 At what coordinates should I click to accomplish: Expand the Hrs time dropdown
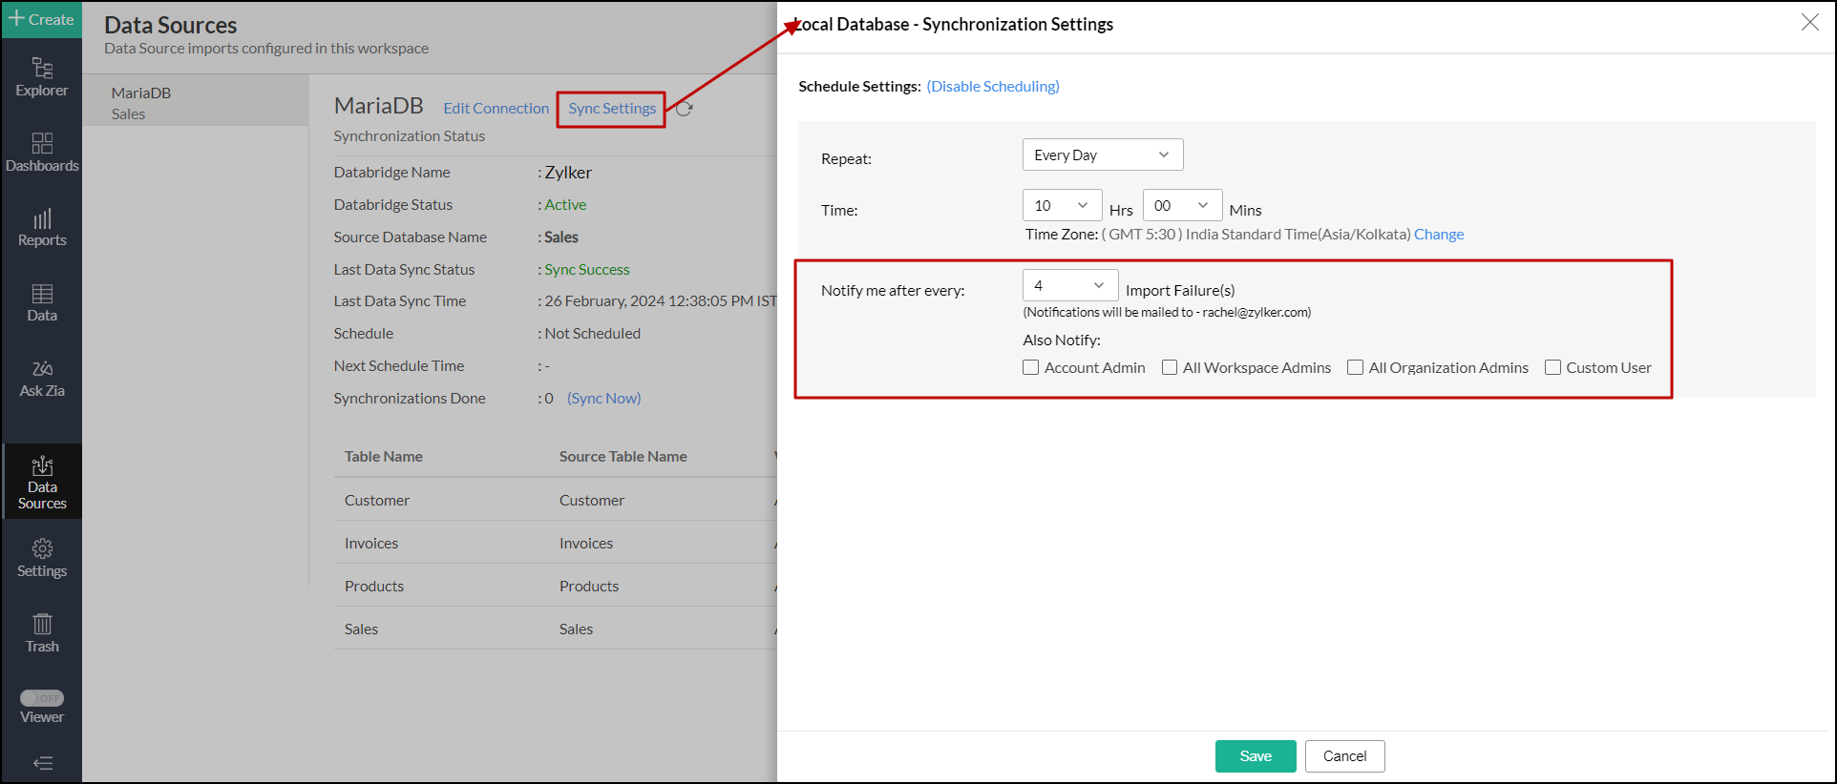(x=1062, y=205)
